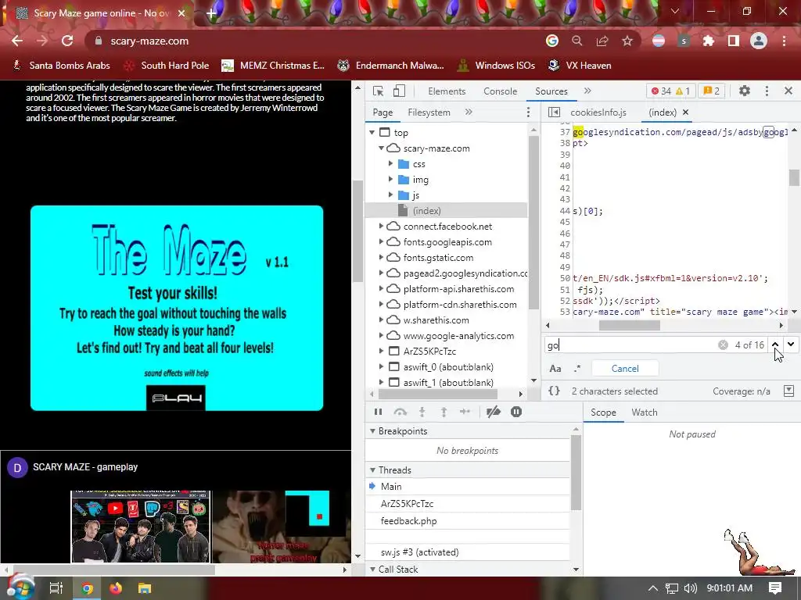Image resolution: width=801 pixels, height=600 pixels.
Task: Click the browser back arrow
Action: coord(17,41)
